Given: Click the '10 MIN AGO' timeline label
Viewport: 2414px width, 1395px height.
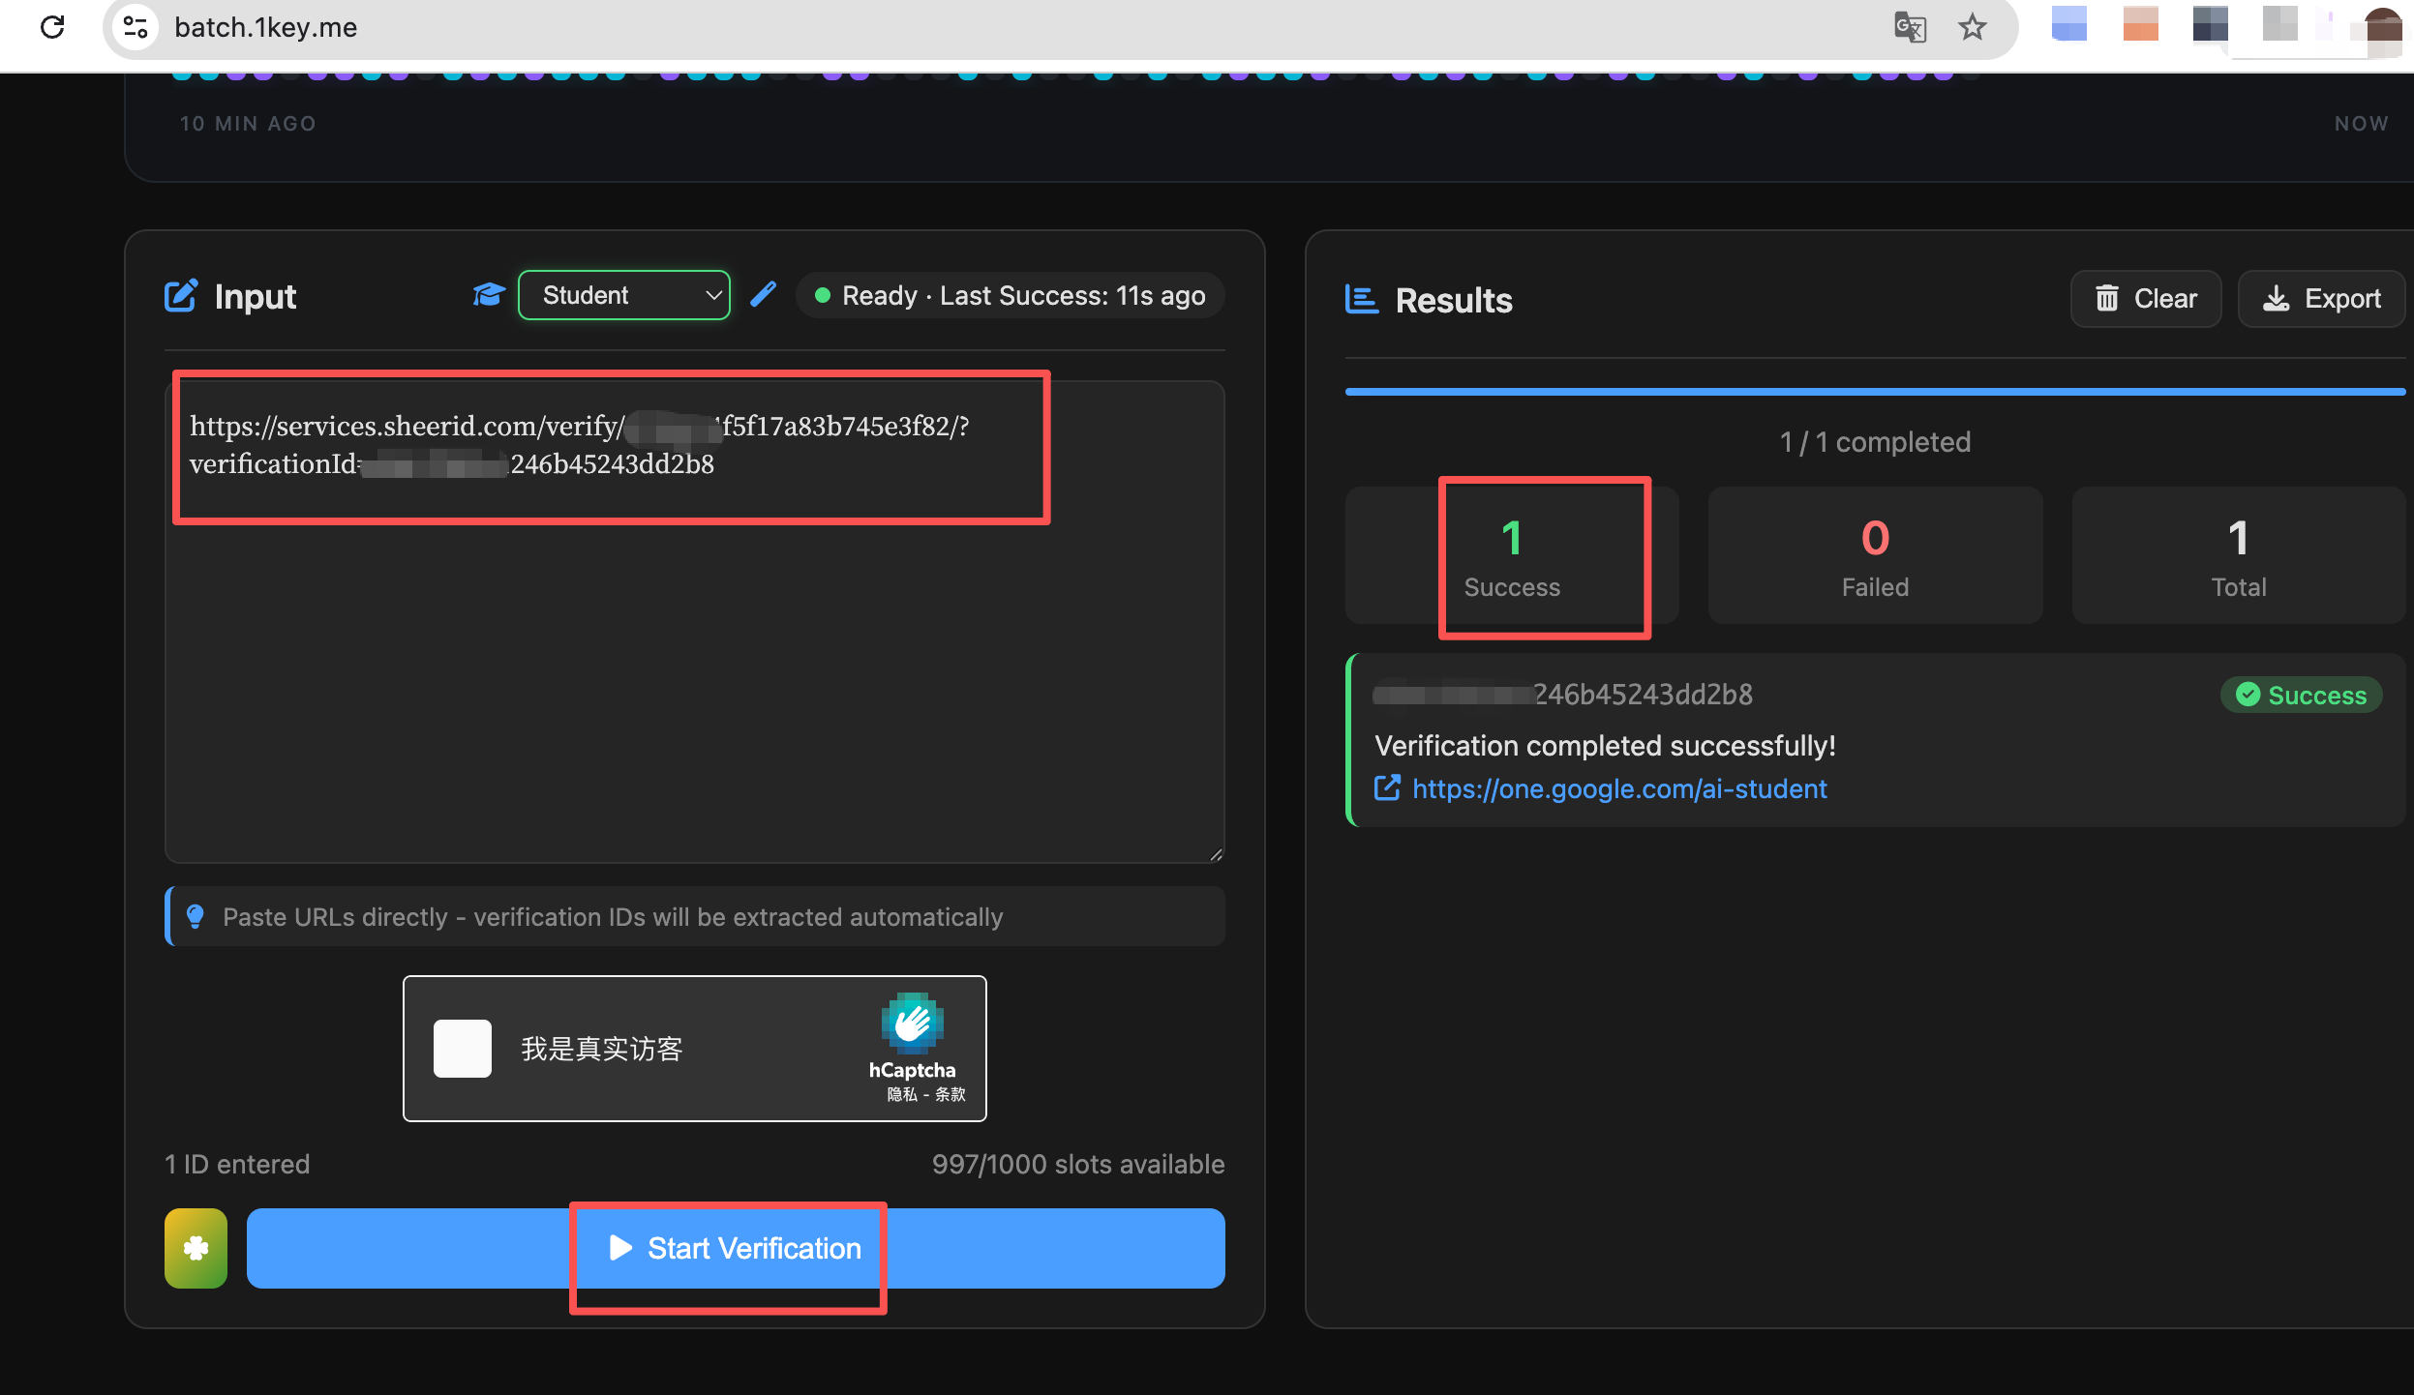Looking at the screenshot, I should click(248, 123).
